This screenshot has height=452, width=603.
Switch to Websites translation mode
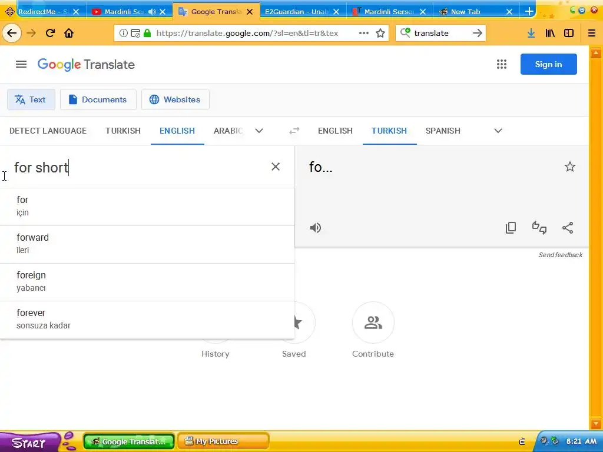click(175, 99)
